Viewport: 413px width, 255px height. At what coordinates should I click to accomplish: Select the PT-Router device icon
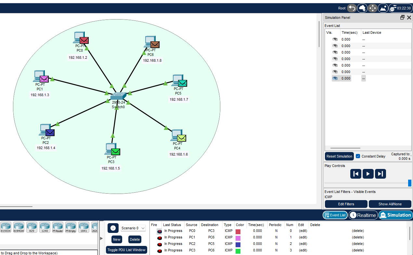(58, 227)
